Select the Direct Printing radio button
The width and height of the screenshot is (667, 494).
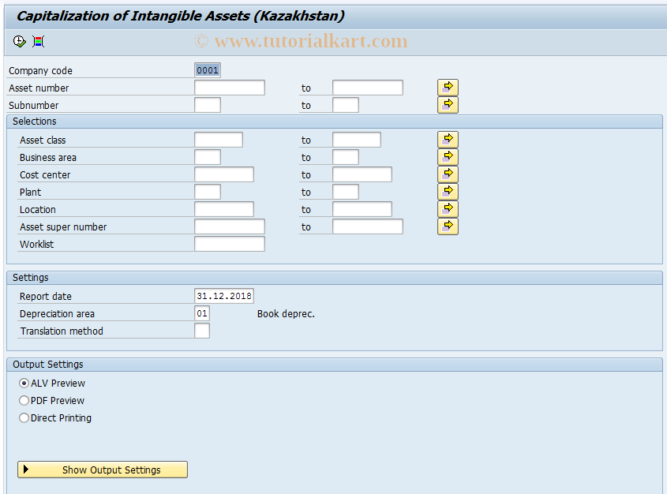coord(24,418)
